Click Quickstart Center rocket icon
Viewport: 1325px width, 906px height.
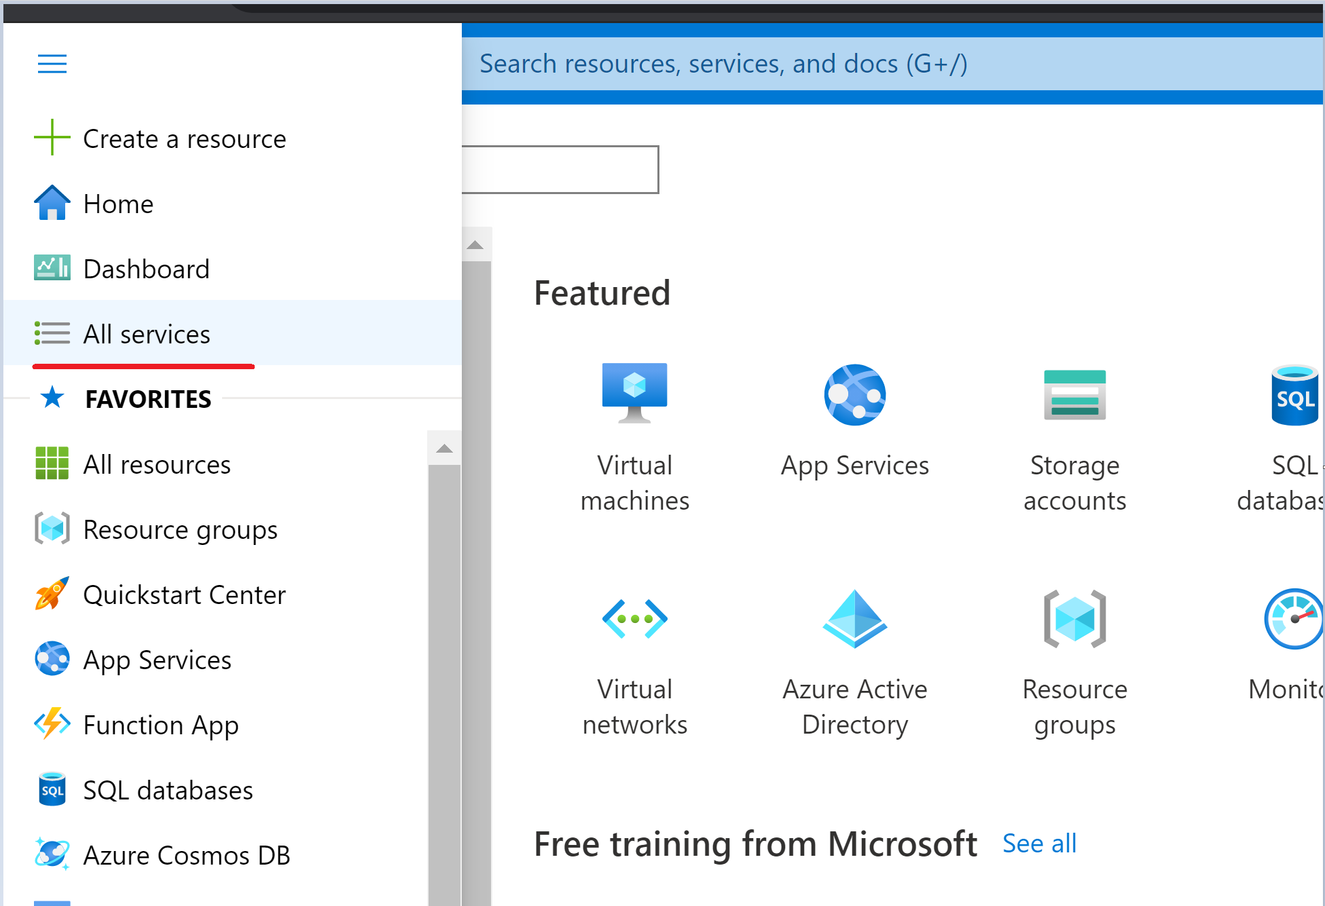tap(52, 594)
